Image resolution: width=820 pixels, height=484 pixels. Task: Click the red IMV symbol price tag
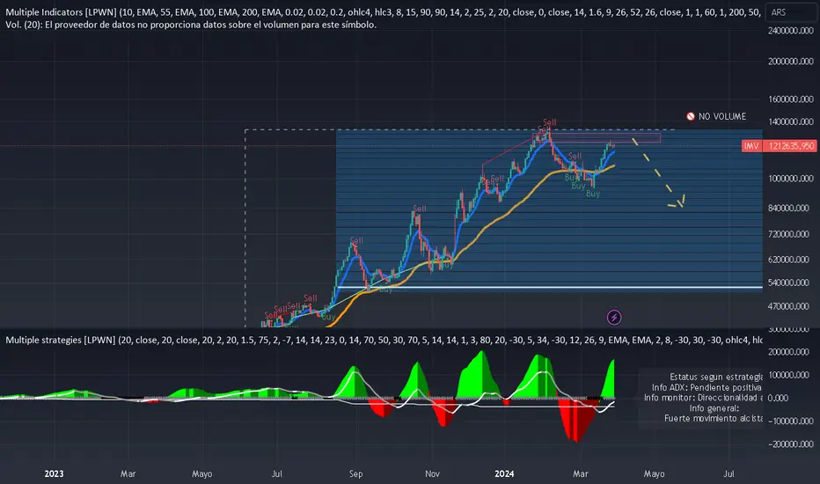pyautogui.click(x=751, y=146)
